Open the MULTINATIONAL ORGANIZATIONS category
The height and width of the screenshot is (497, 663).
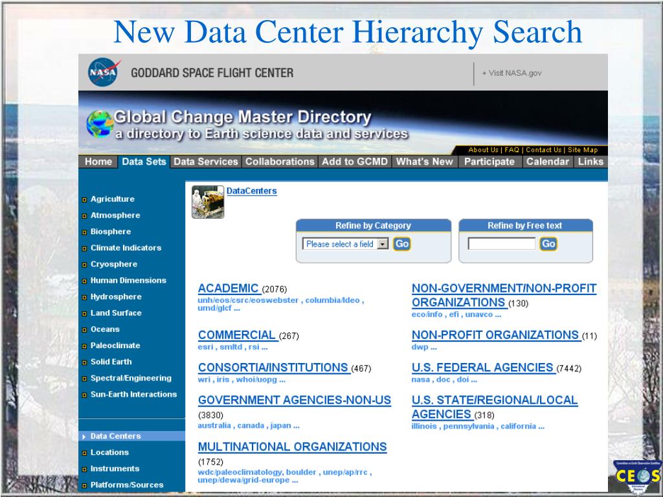click(x=292, y=447)
